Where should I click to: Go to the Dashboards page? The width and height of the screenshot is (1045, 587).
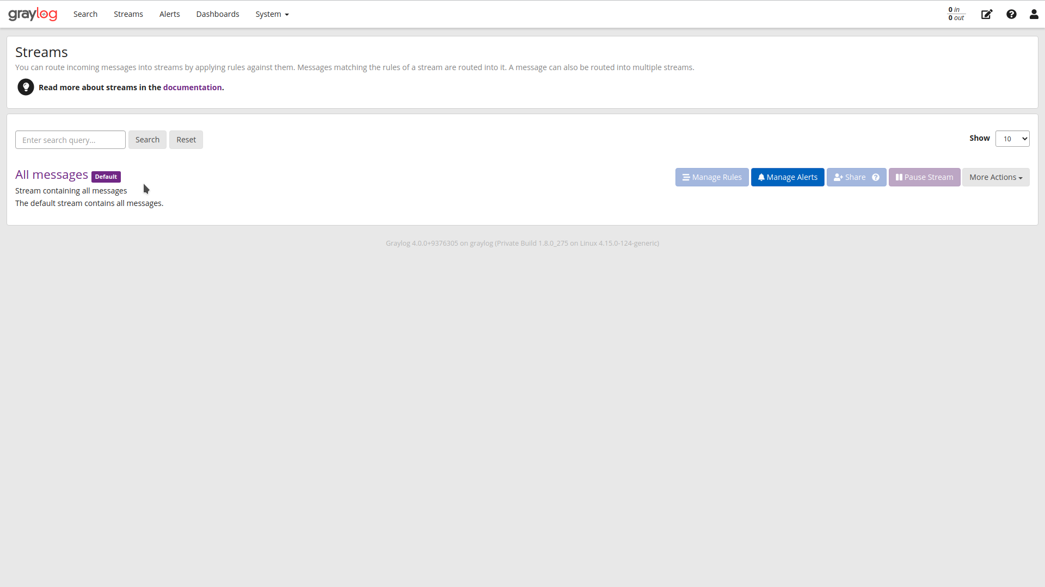(x=217, y=14)
